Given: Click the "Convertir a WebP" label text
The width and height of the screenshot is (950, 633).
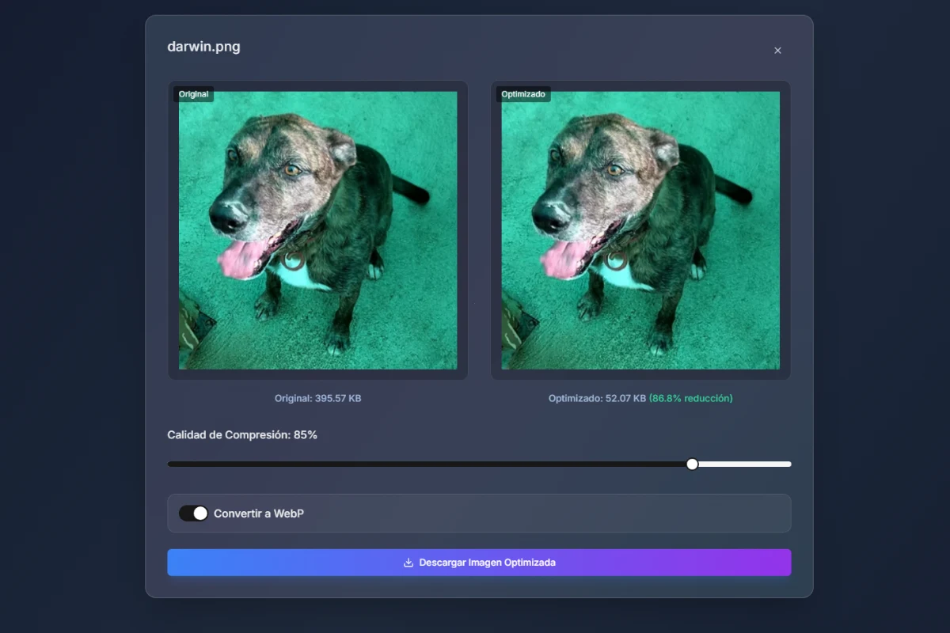Looking at the screenshot, I should (x=259, y=514).
